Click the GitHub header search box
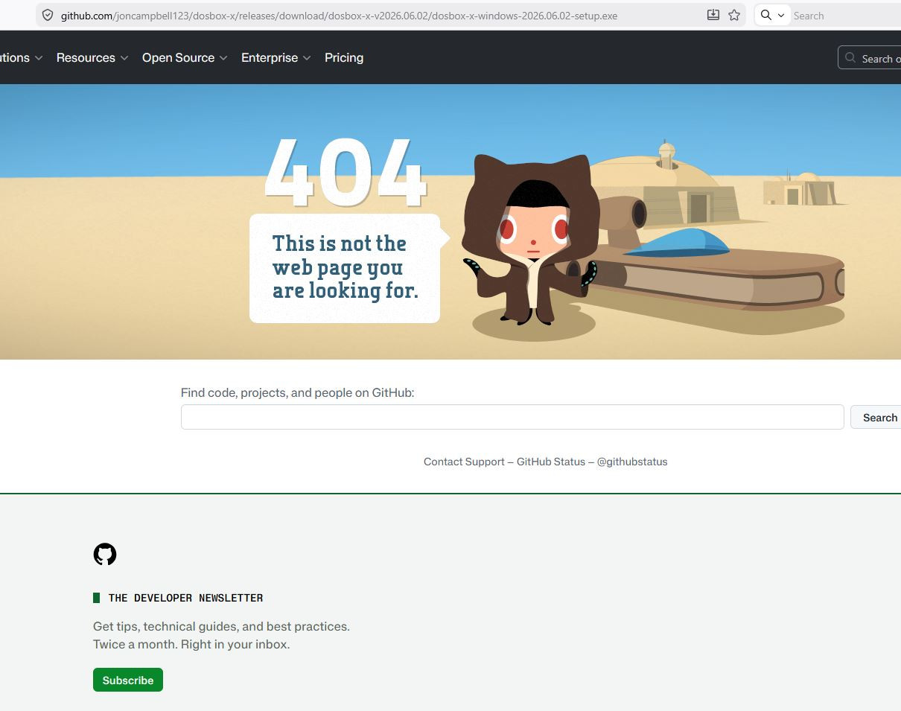This screenshot has width=901, height=711. tap(870, 58)
